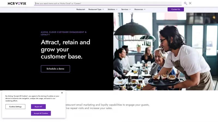Click the purple search magnifier icon
Viewport: 218px width, 122px height.
(x=186, y=3)
